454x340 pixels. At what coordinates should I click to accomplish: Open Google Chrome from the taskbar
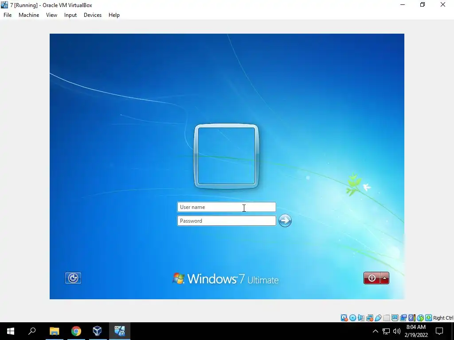coord(76,331)
